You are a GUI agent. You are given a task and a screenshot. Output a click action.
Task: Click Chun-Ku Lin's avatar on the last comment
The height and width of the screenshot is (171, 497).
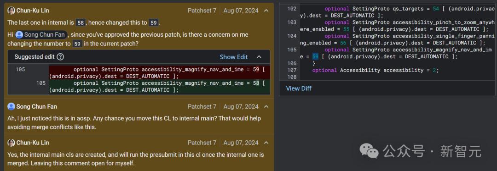(11, 143)
